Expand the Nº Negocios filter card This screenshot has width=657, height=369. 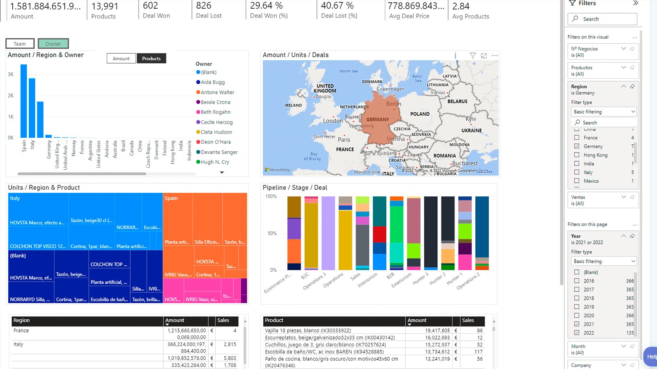pos(623,49)
